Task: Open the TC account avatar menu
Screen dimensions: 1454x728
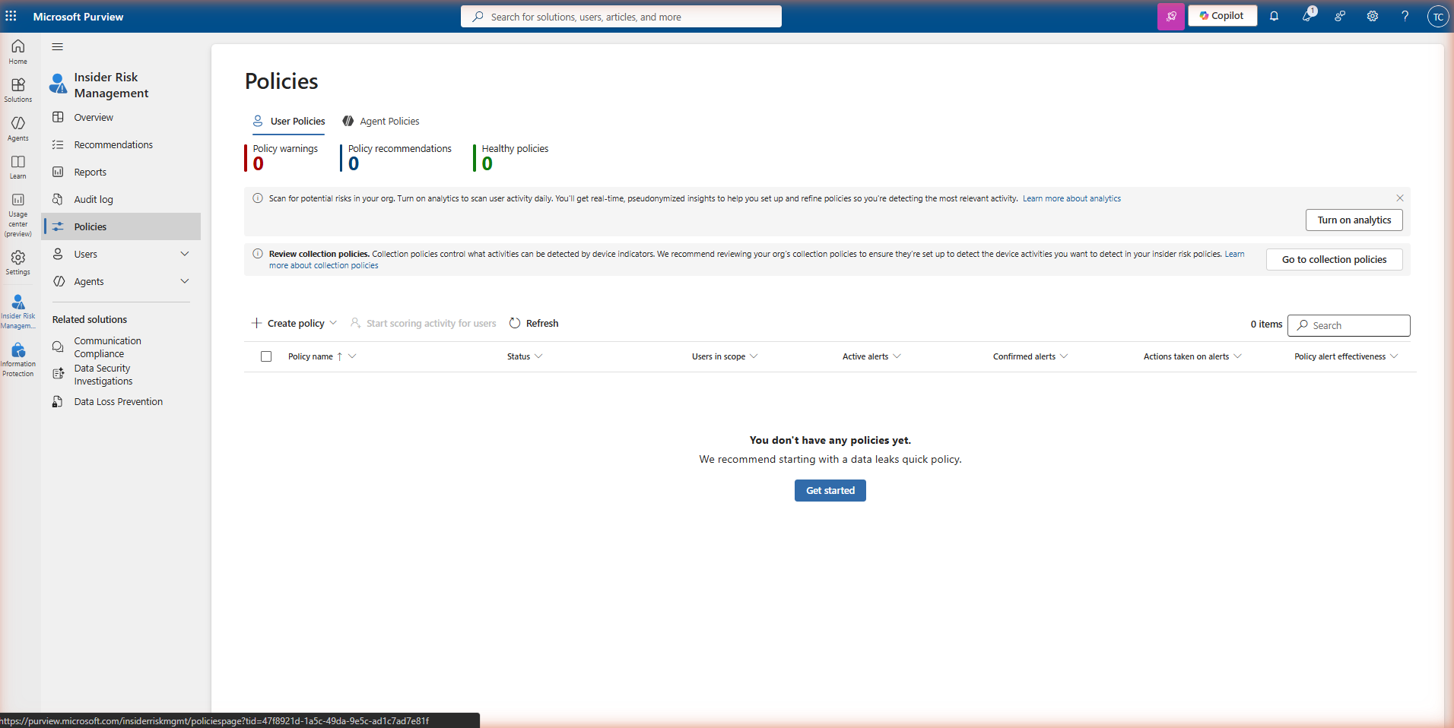Action: (1437, 16)
